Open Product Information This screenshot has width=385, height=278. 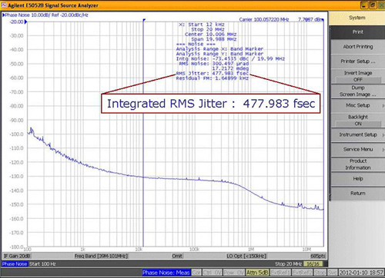coord(358,164)
